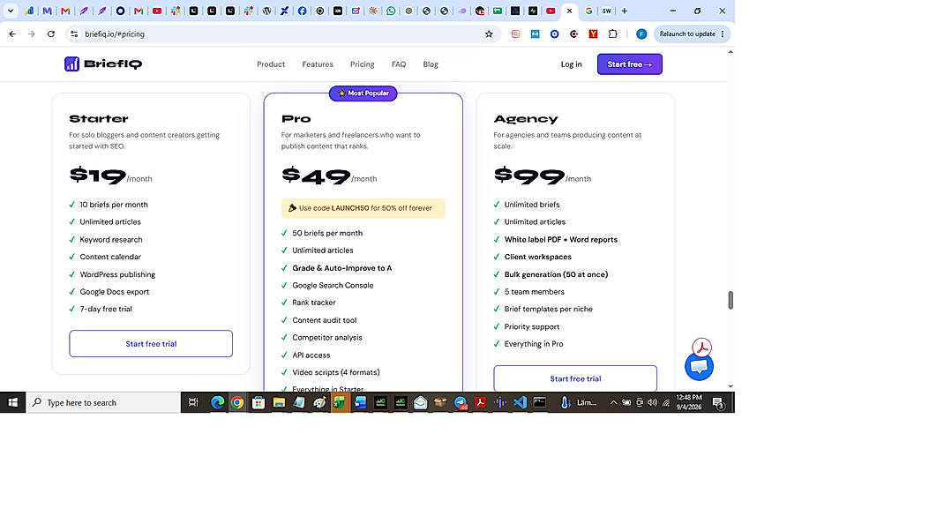
Task: Open the Chrome profile avatar
Action: (x=641, y=34)
